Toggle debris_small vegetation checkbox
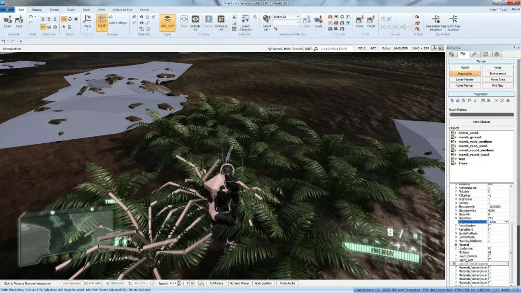 (x=453, y=133)
